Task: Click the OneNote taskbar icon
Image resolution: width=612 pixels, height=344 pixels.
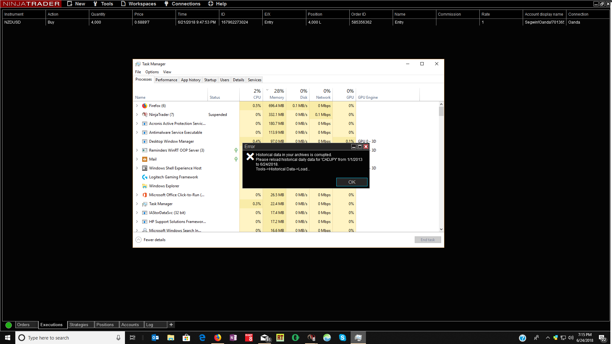Action: click(233, 338)
